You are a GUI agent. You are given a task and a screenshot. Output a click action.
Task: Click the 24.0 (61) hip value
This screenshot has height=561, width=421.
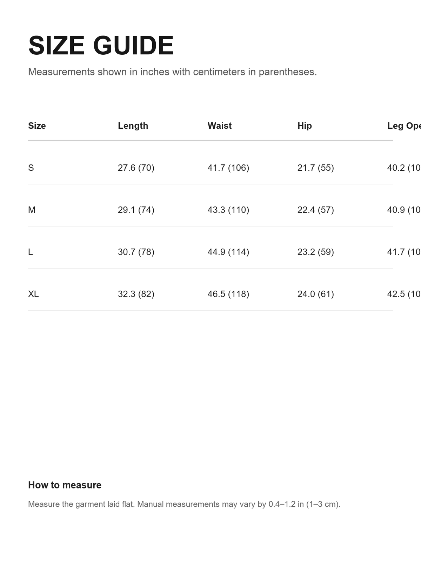click(x=316, y=294)
